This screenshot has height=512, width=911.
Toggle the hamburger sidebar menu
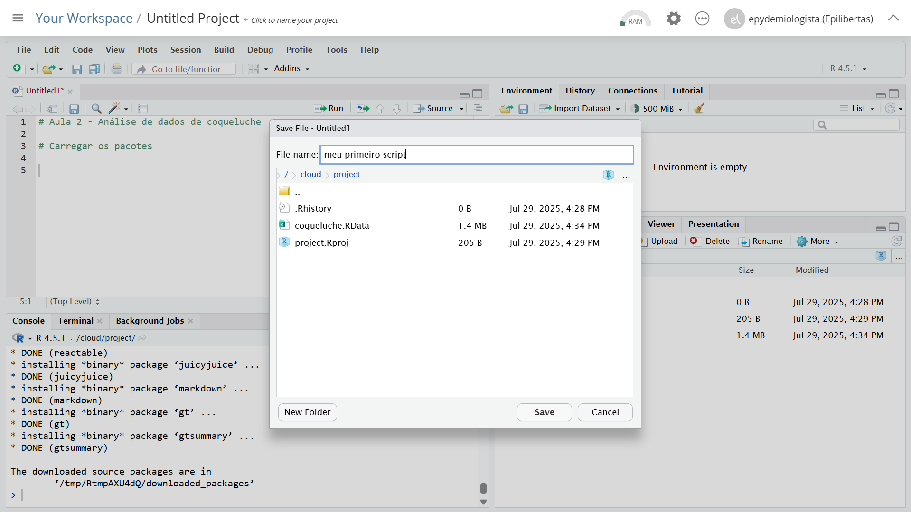[x=18, y=18]
